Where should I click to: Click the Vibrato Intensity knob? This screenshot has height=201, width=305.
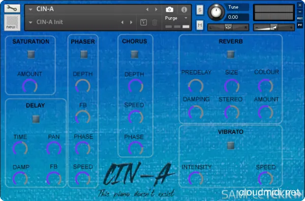click(196, 179)
